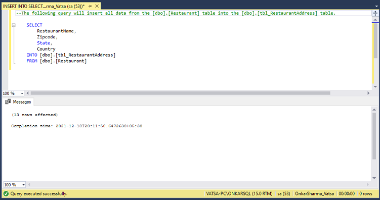Click query editor scroll up arrow
This screenshot has height=200, width=380.
pyautogui.click(x=375, y=20)
